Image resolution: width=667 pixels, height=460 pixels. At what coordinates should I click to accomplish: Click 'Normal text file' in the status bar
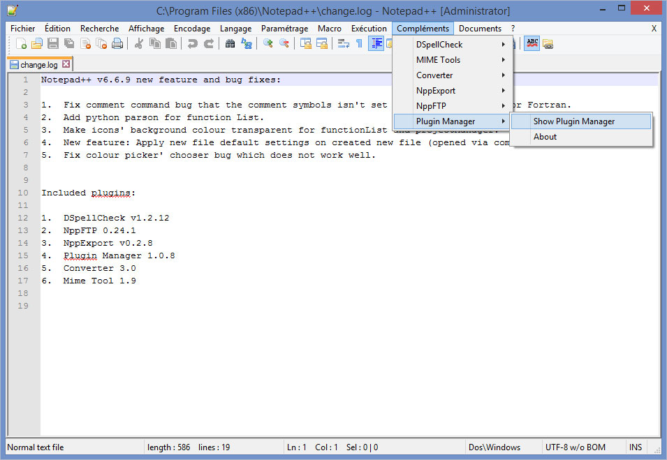[36, 447]
